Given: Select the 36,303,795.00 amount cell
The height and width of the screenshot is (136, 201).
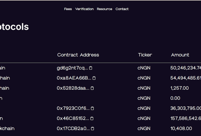Looking at the screenshot, I should (x=186, y=108).
